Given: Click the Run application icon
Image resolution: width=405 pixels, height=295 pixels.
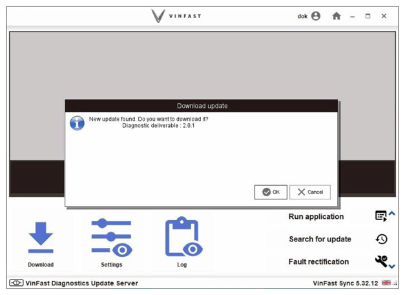Looking at the screenshot, I should [x=381, y=216].
